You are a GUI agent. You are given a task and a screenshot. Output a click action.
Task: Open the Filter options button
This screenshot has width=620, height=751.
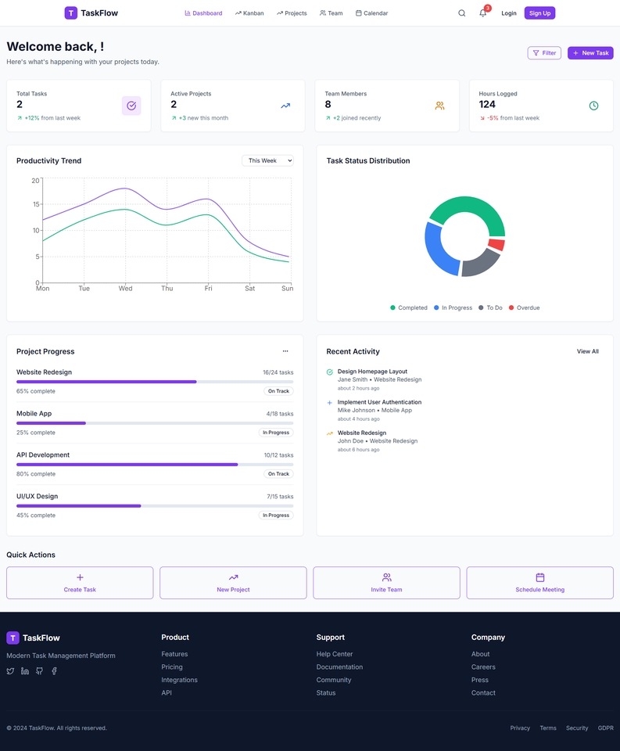pos(544,53)
